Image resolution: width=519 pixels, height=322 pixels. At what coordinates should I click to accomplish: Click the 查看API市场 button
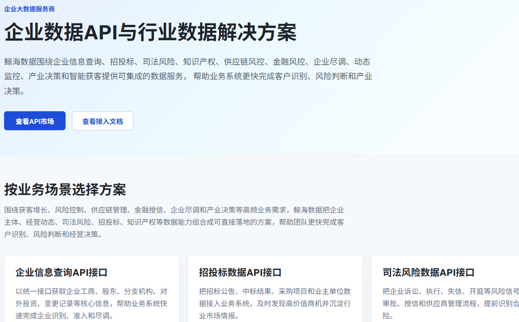click(x=35, y=121)
